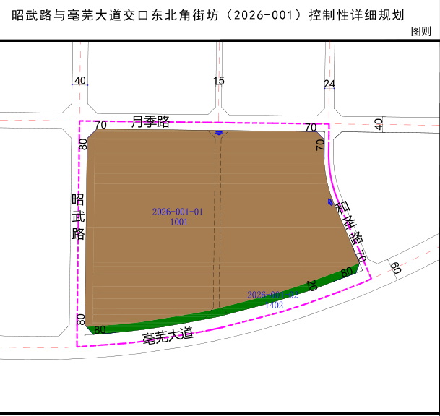Select the 20 setback dimension on green strip
This screenshot has height=416, width=440.
point(311,285)
